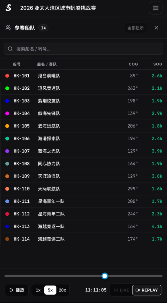Click the color dot for HK-109

(7, 176)
